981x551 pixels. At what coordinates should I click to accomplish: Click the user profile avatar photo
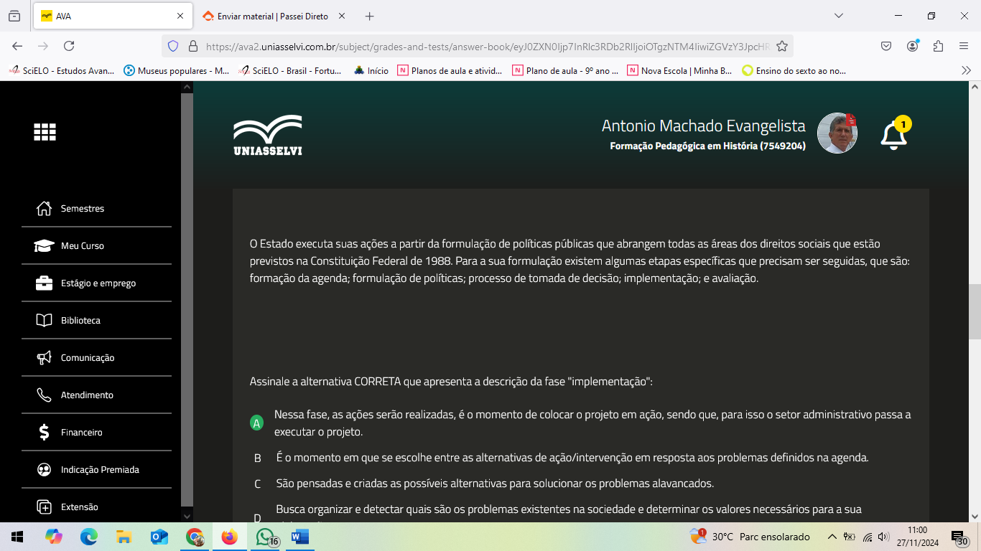tap(837, 133)
